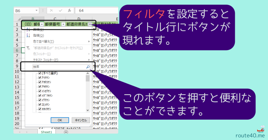Click the magnifier icon in search box
Viewport: 268px width, 140px height.
point(88,67)
